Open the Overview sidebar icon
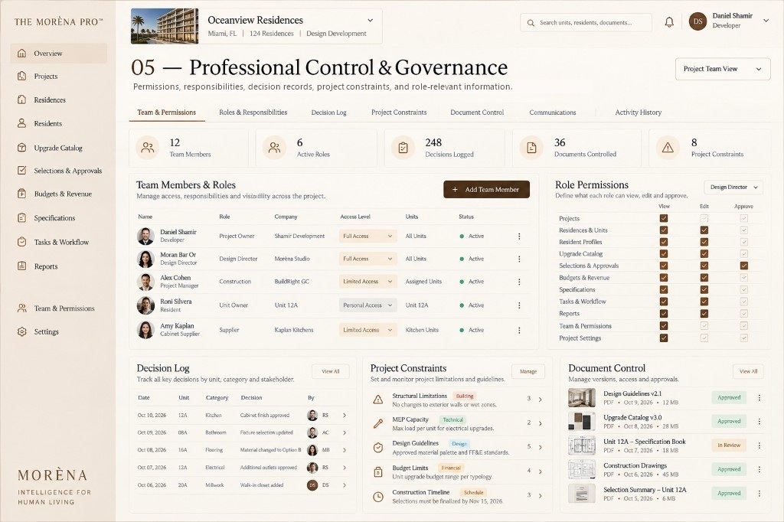This screenshot has height=522, width=784. (21, 53)
